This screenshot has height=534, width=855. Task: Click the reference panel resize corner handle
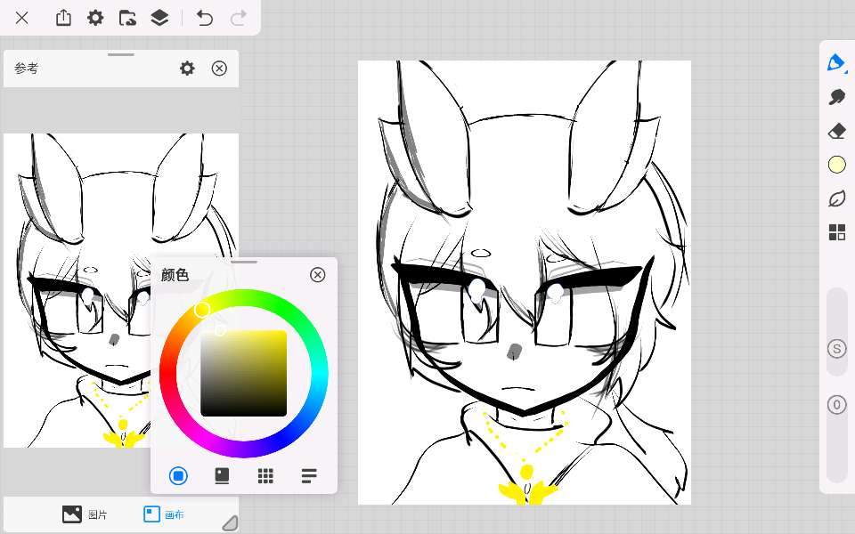(x=230, y=522)
